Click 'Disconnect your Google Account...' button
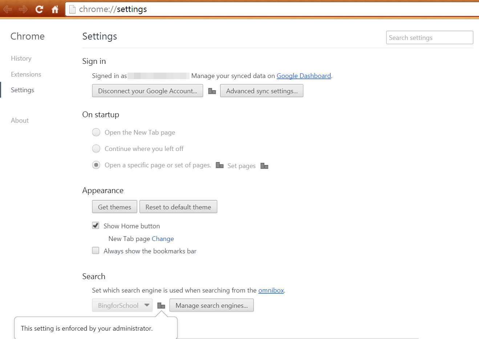The height and width of the screenshot is (339, 479). (x=147, y=91)
